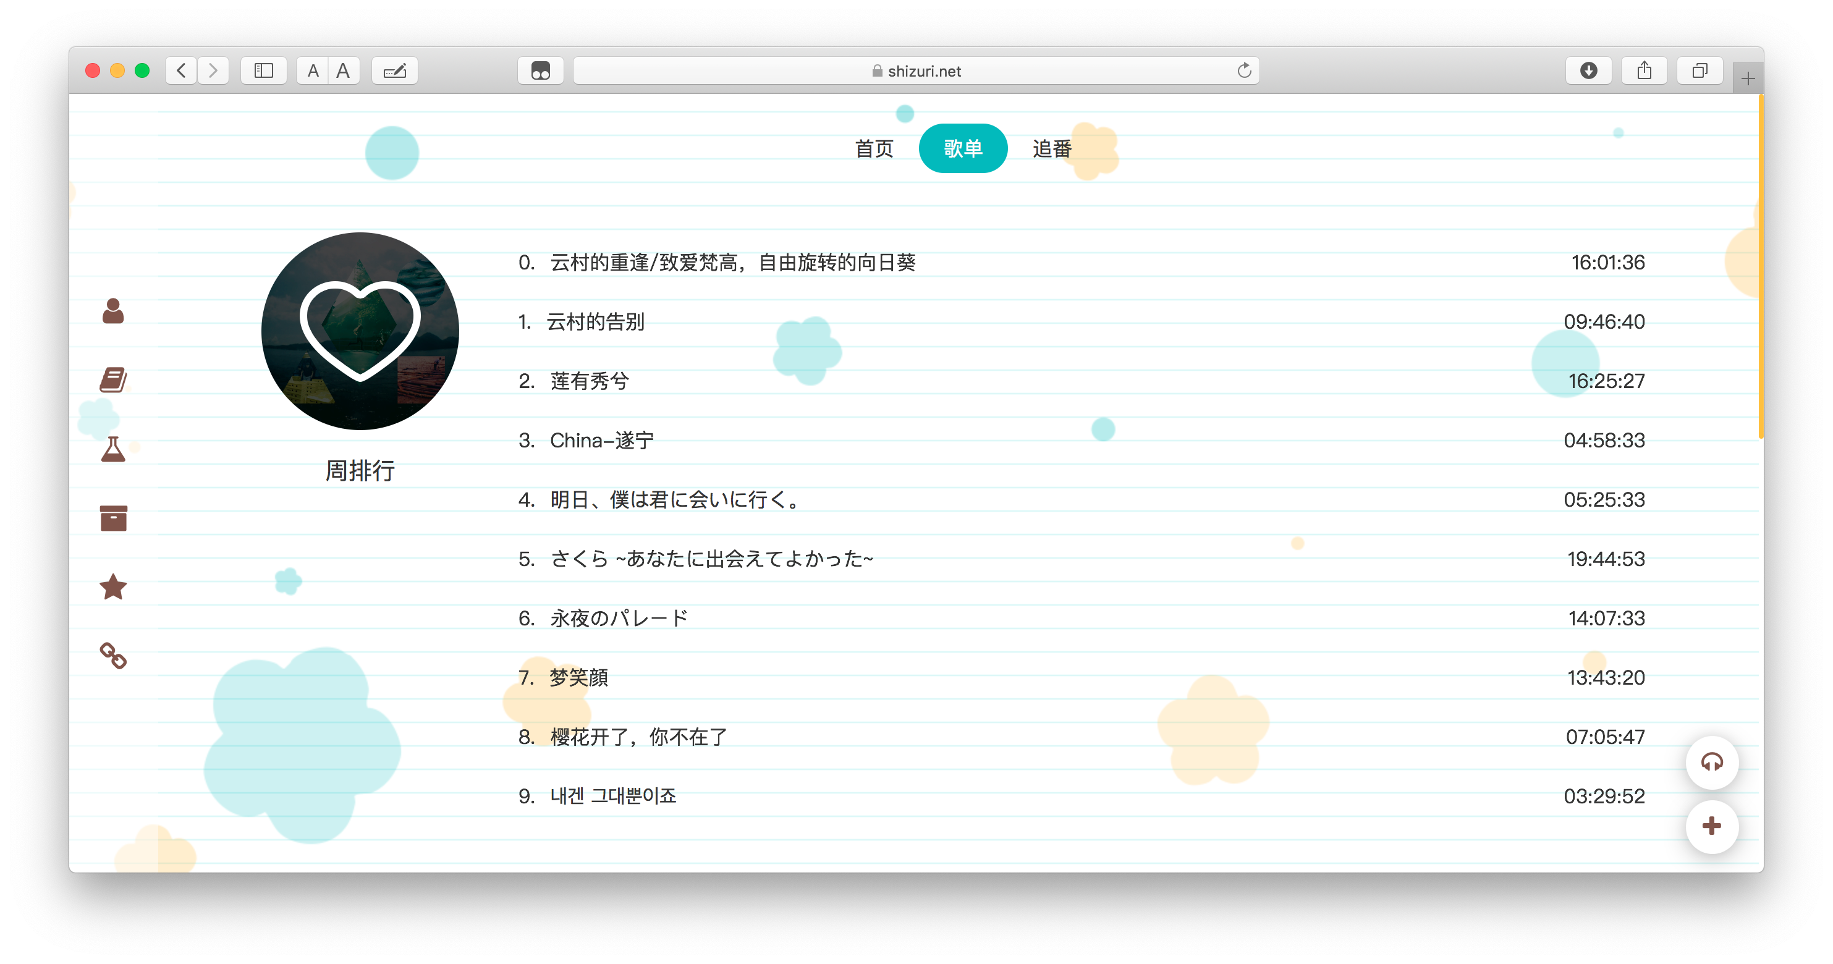1833x964 pixels.
Task: Open the Safari share menu
Action: (x=1644, y=70)
